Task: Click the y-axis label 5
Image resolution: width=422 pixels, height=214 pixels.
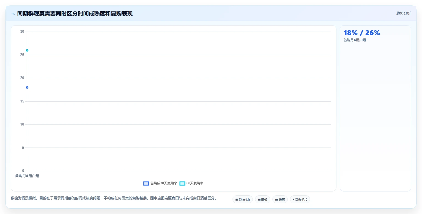Action: tap(23, 148)
